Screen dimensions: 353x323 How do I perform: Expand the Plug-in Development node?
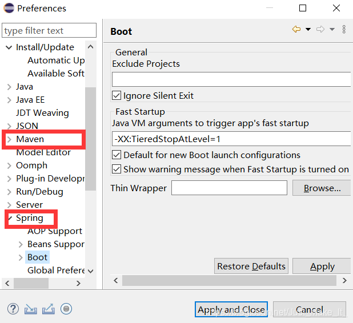9,179
